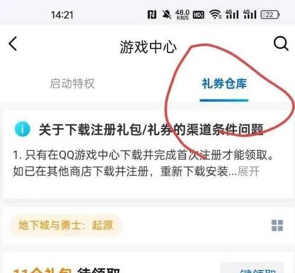The image size is (295, 273).
Task: Tap the back arrow icon
Action: point(13,44)
